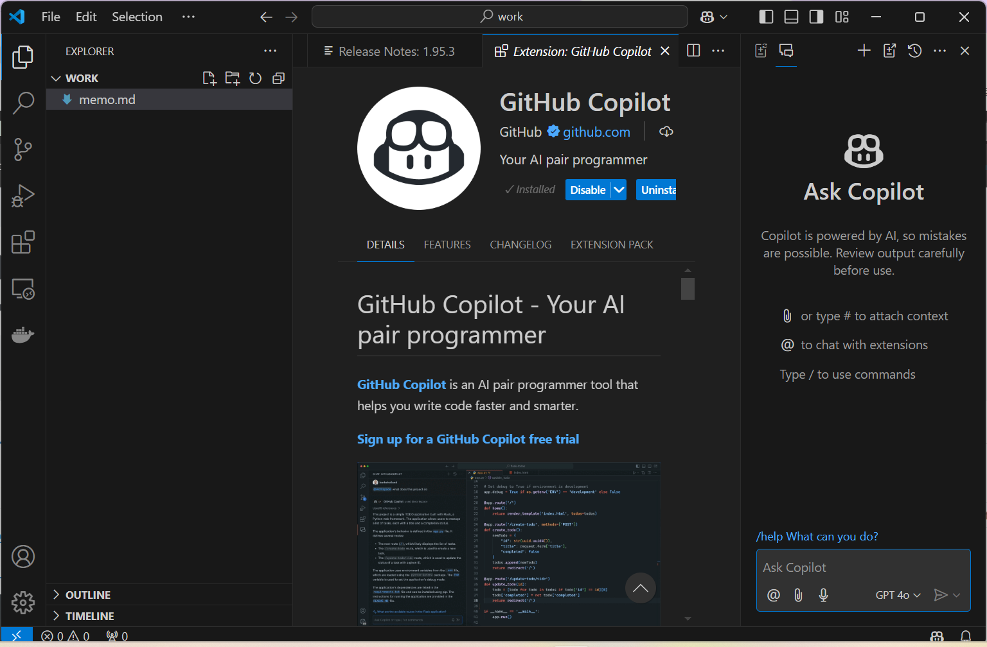The width and height of the screenshot is (987, 647).
Task: Open the Edit menu
Action: (86, 17)
